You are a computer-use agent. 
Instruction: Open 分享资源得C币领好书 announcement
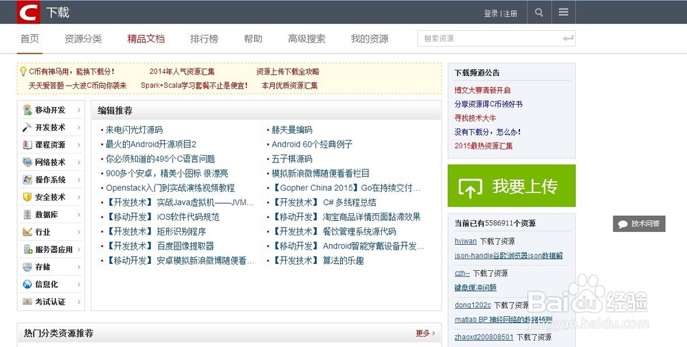click(488, 104)
